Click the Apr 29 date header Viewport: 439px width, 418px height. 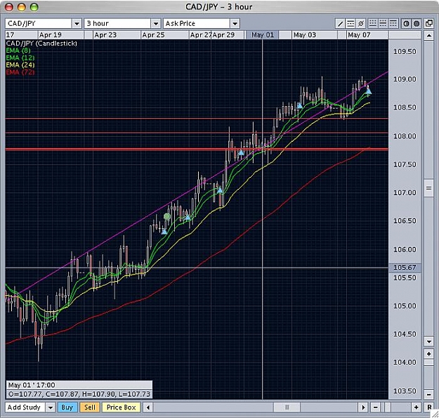(223, 35)
